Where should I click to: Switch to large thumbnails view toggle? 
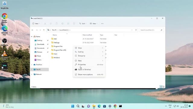[163, 87]
